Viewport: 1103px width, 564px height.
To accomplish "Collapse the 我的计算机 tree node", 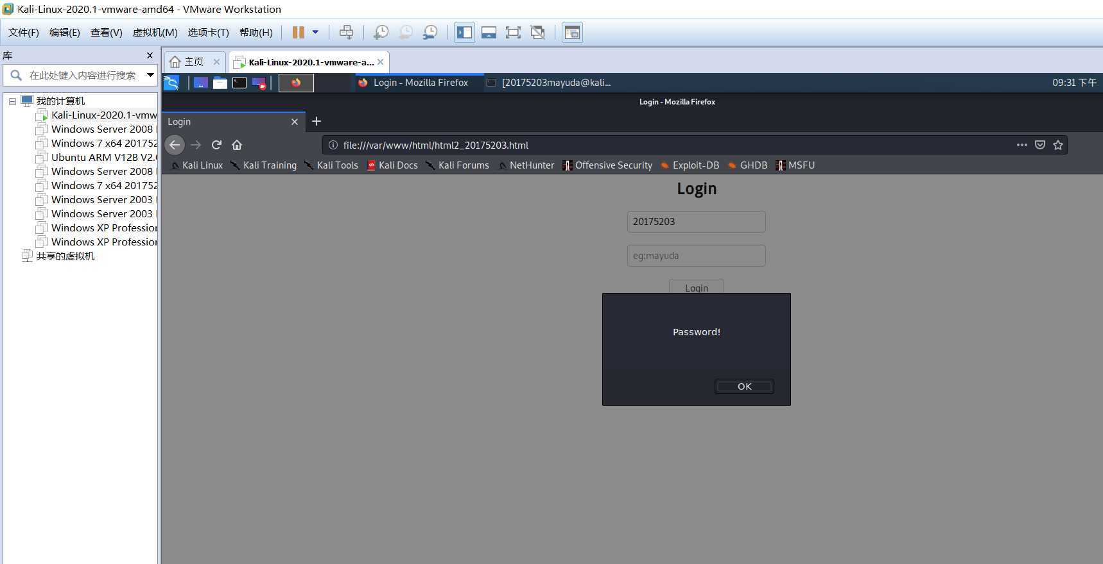I will pos(12,101).
